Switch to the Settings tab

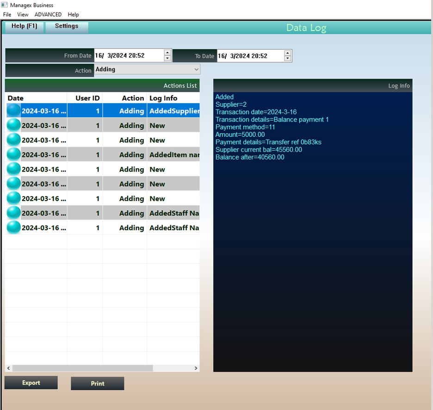(x=66, y=27)
